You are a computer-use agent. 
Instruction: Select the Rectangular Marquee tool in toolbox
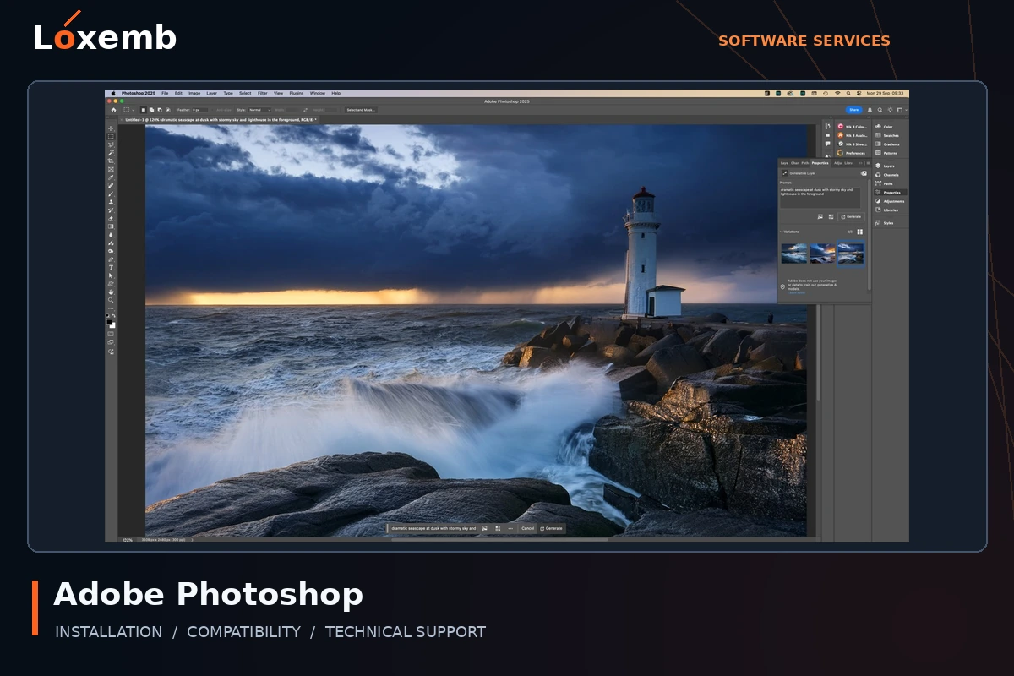coord(111,137)
